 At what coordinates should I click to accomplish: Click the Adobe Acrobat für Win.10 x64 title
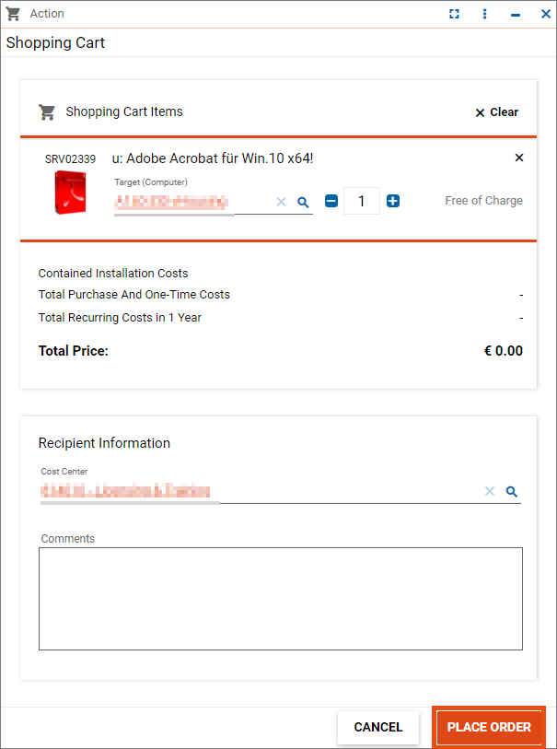213,158
